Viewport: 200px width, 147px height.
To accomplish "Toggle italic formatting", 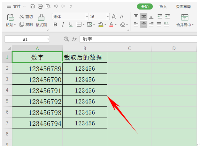I will (x=63, y=24).
